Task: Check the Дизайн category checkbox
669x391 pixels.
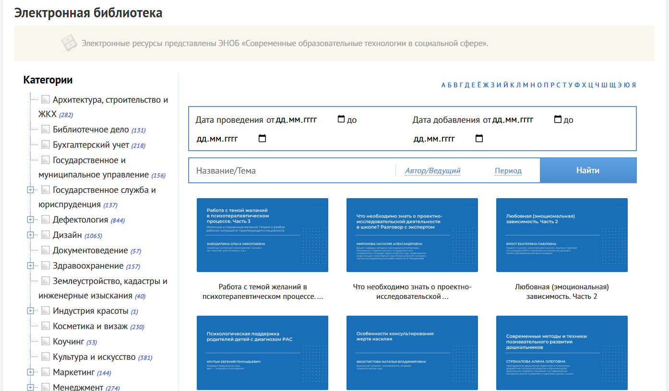Action: point(46,235)
